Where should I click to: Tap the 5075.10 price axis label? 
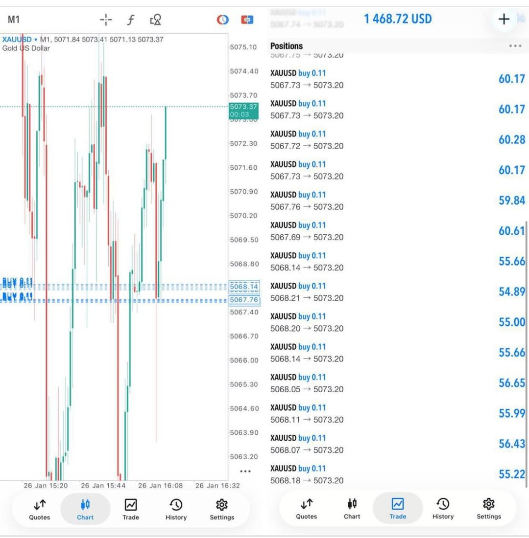click(x=243, y=47)
